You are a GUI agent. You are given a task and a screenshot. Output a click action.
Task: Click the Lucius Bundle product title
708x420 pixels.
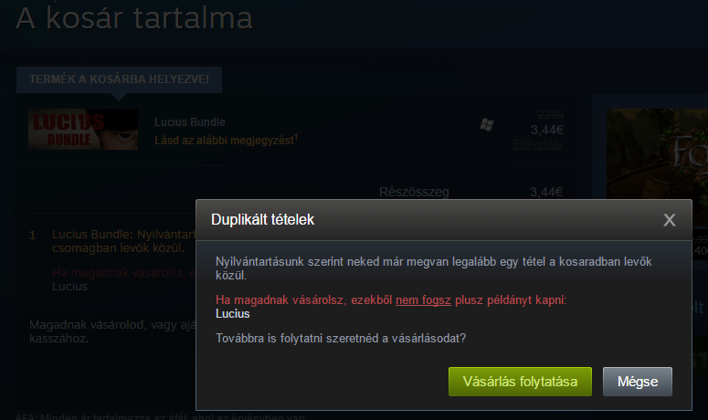coord(190,122)
